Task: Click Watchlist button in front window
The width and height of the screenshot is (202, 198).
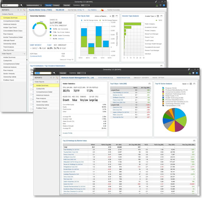Action: [63, 73]
